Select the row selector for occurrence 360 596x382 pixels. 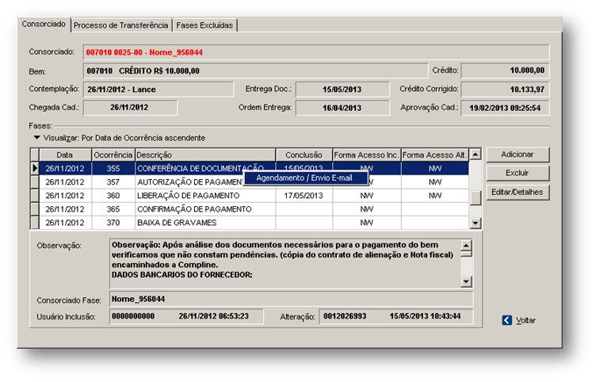click(35, 196)
